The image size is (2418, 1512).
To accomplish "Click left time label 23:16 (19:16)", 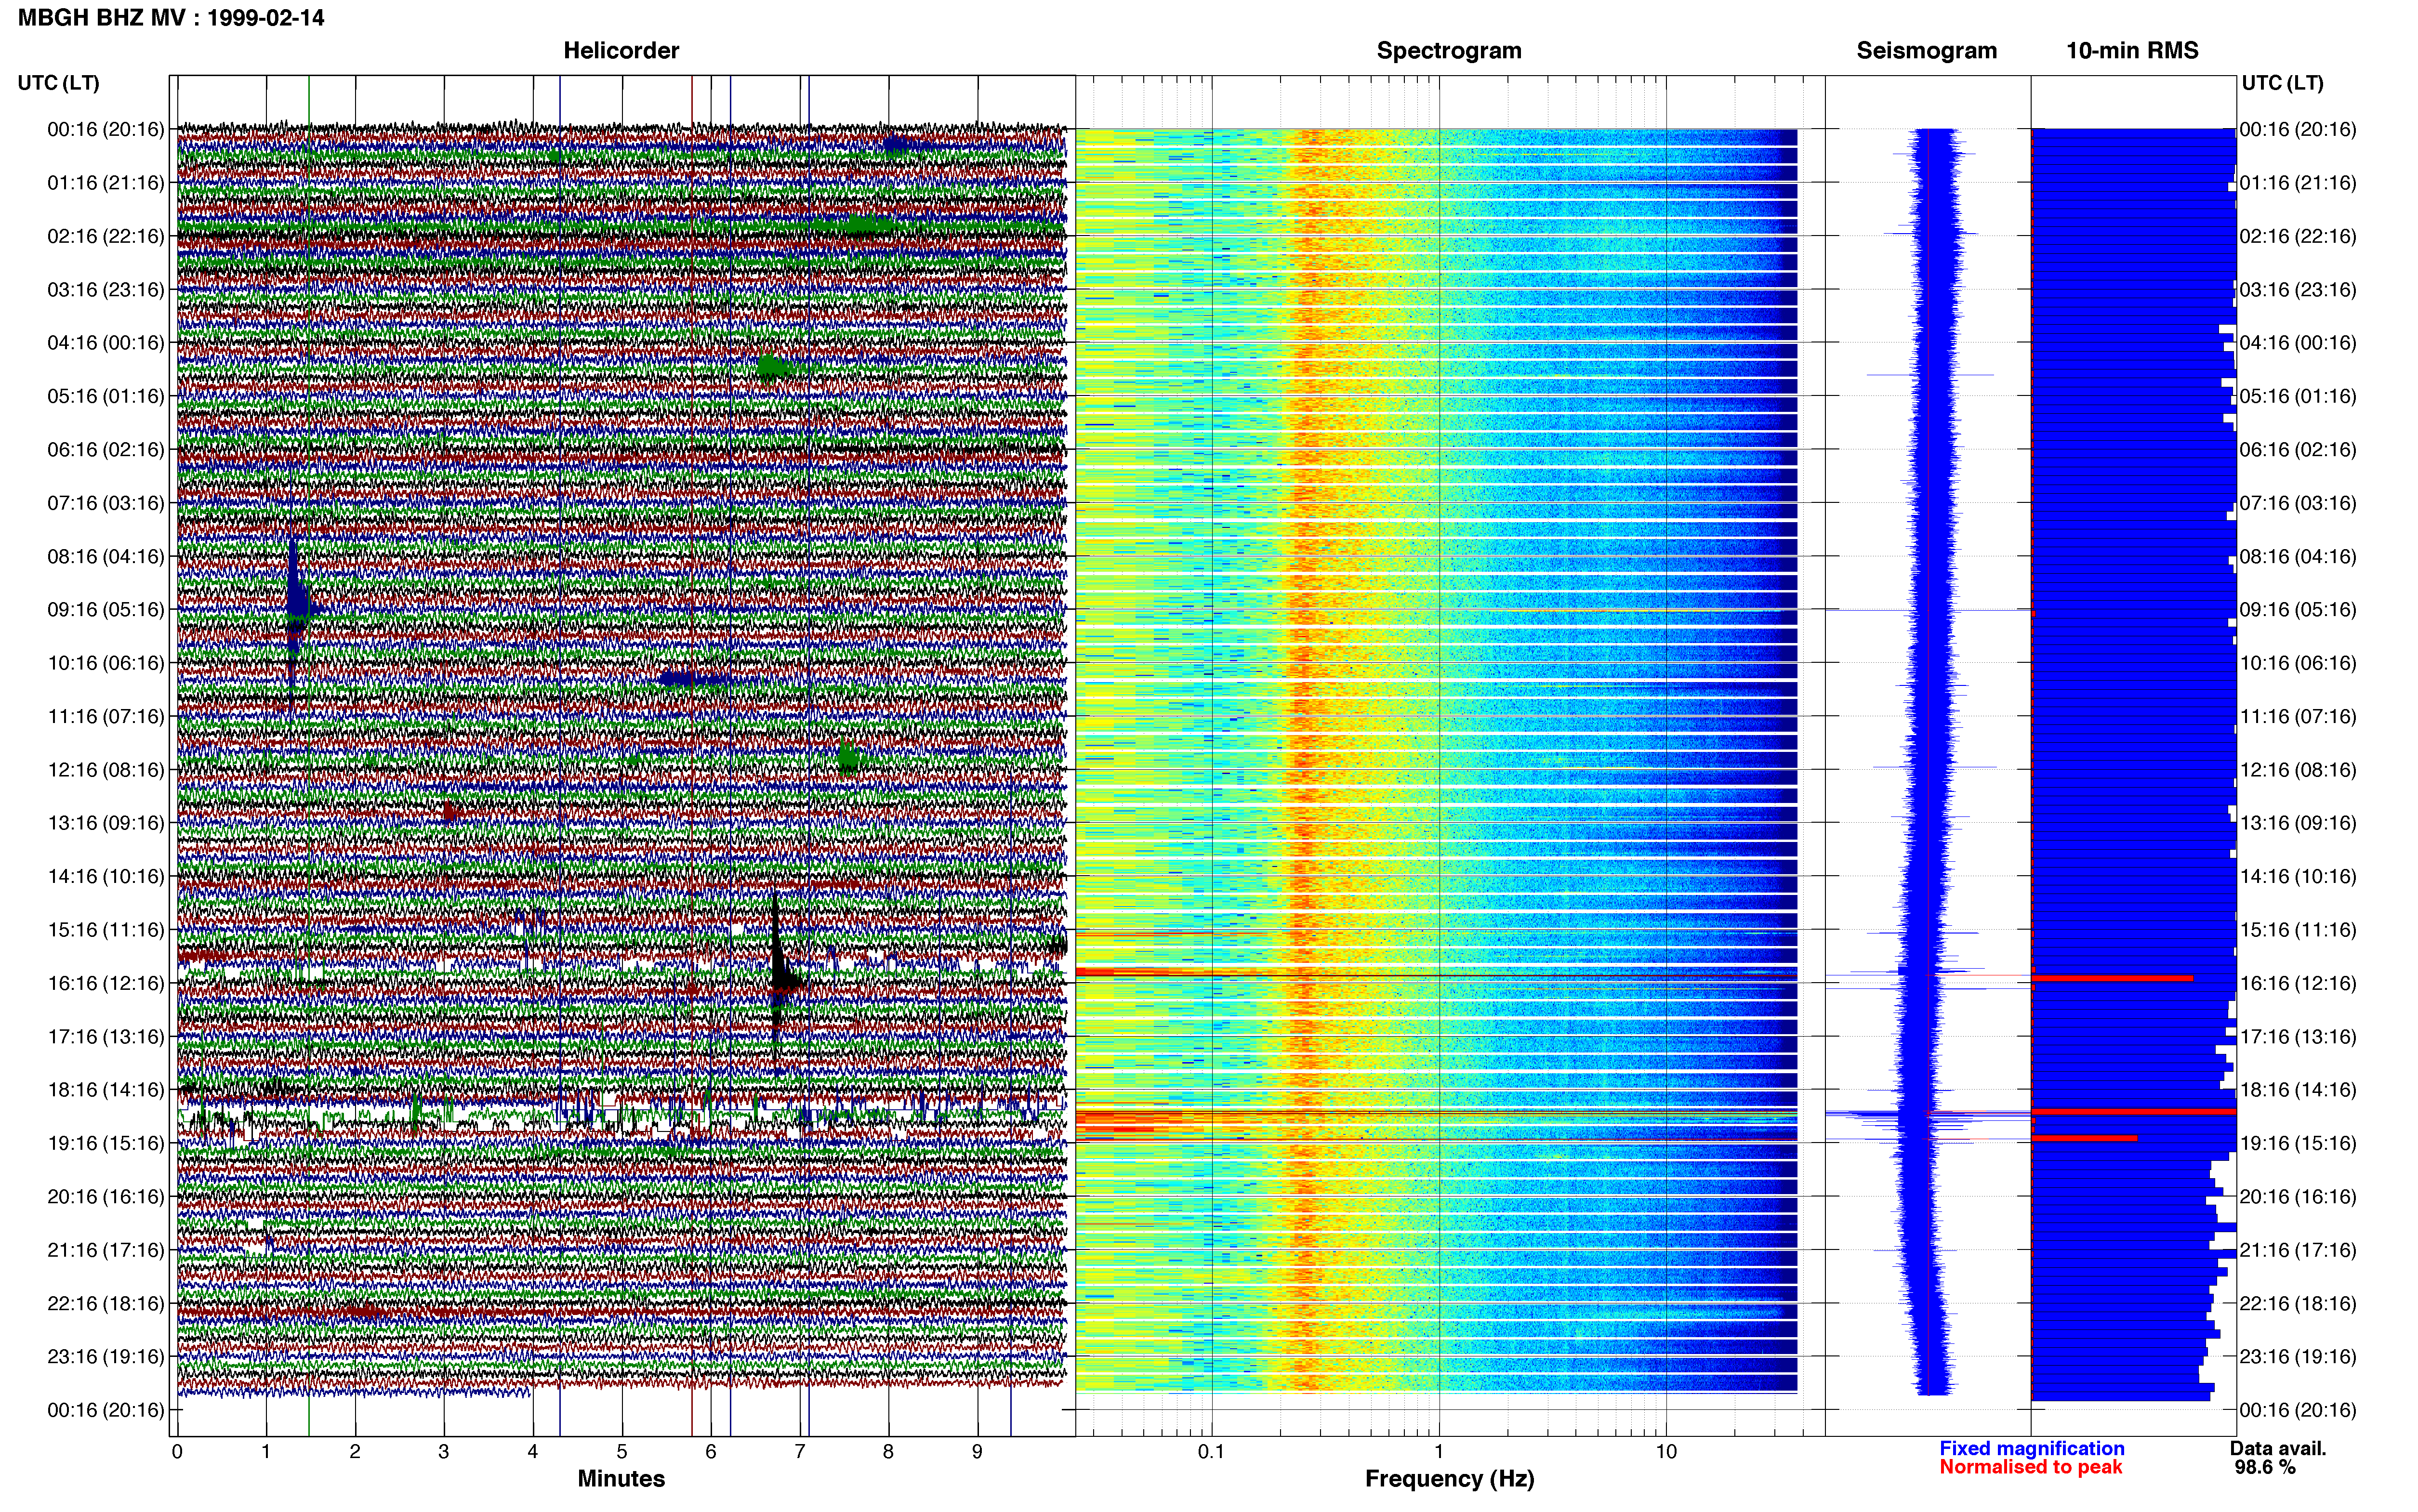I will (x=106, y=1357).
